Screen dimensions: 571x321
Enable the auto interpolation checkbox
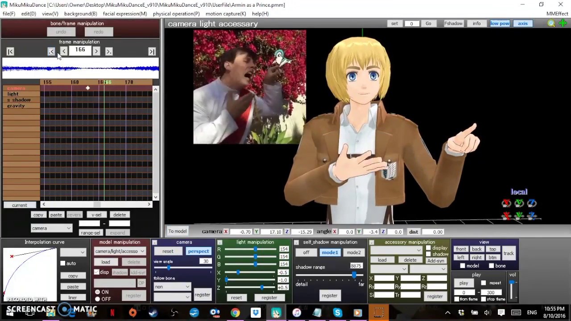click(63, 263)
